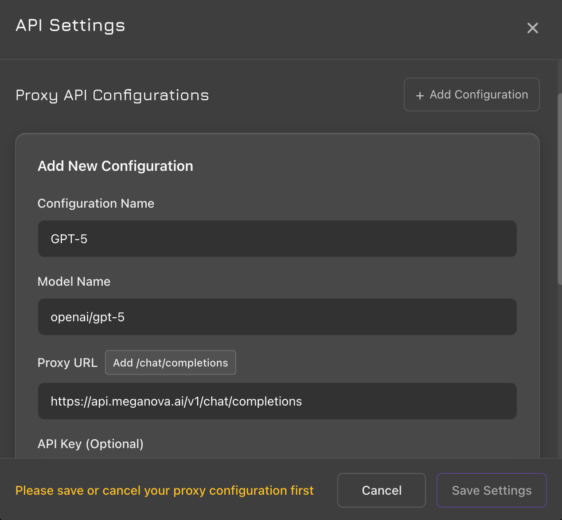Click the API Key (Optional) label
This screenshot has width=562, height=520.
(x=90, y=444)
